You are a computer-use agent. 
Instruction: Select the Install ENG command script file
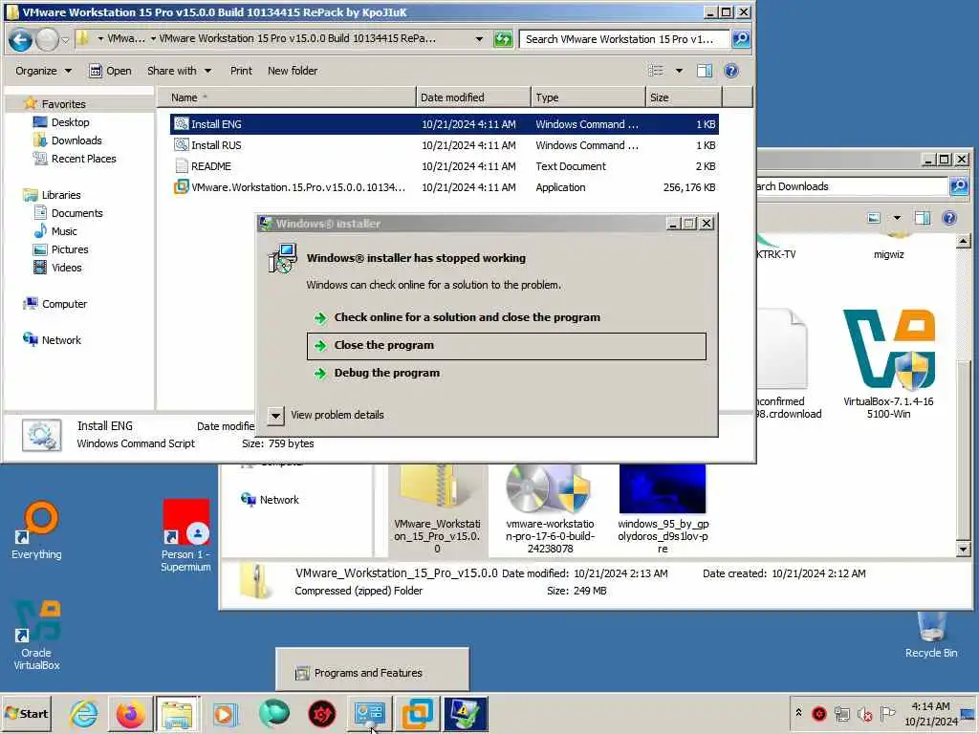pos(444,124)
